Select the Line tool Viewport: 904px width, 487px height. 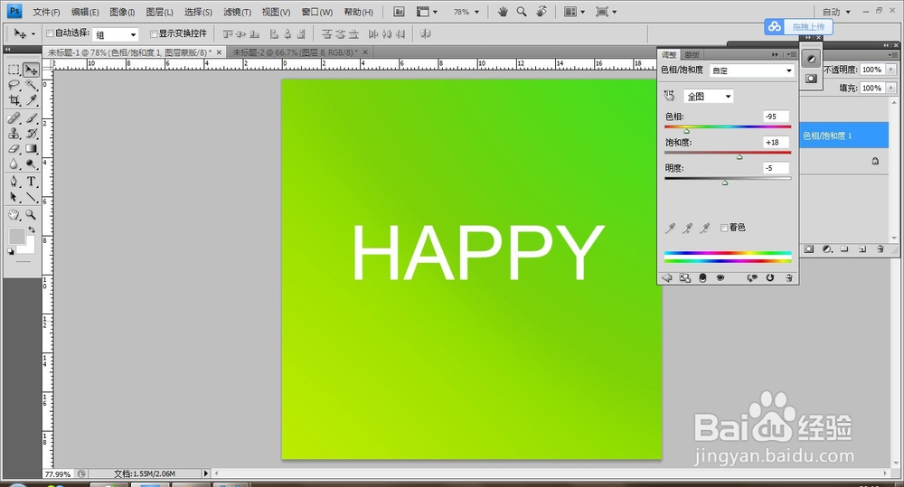pos(31,197)
